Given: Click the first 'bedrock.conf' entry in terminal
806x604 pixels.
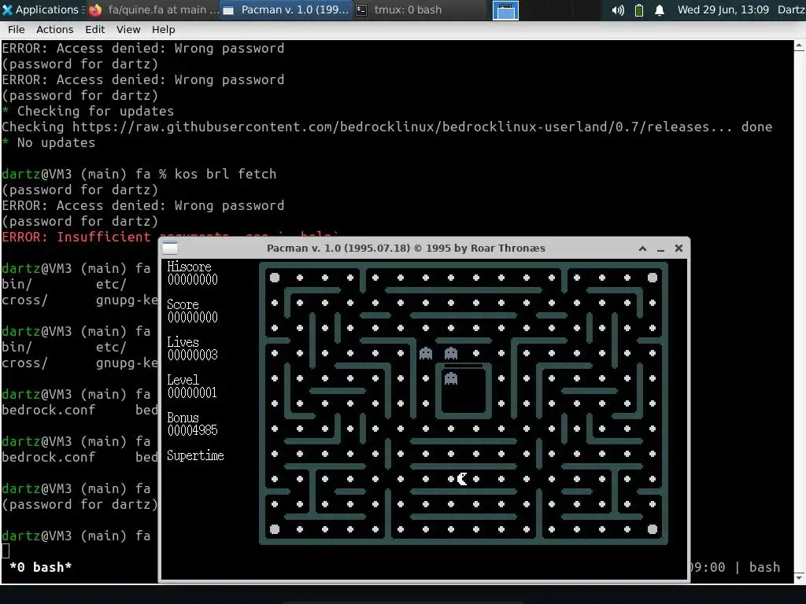Looking at the screenshot, I should pos(48,410).
